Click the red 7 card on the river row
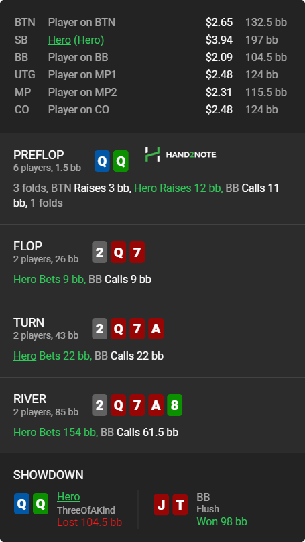Image resolution: width=305 pixels, height=542 pixels. tap(137, 405)
